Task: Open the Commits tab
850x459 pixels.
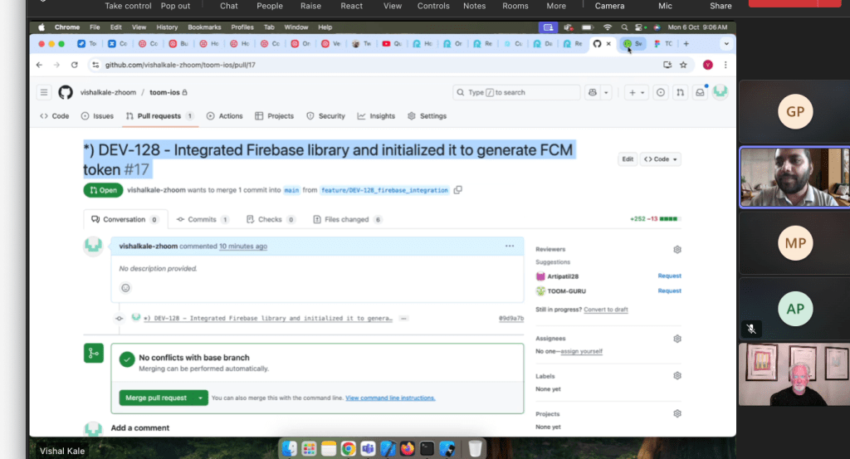Action: [x=202, y=219]
